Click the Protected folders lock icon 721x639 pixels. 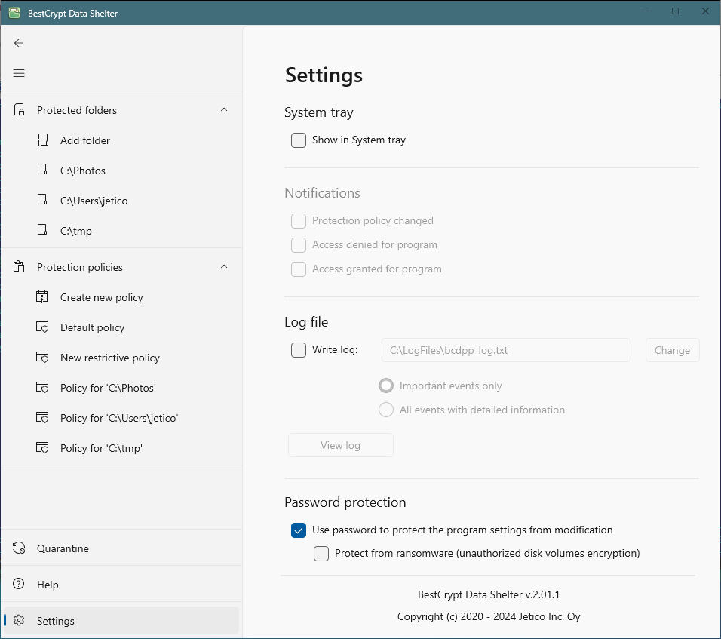19,110
